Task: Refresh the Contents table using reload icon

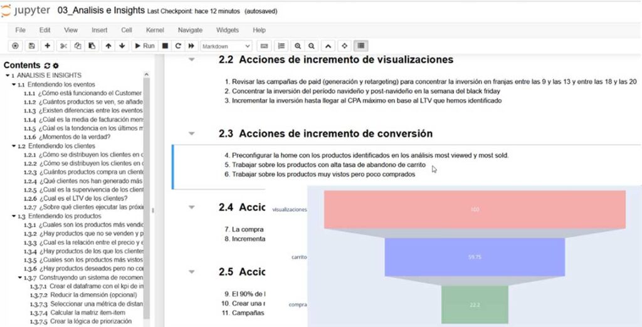Action: pyautogui.click(x=47, y=66)
